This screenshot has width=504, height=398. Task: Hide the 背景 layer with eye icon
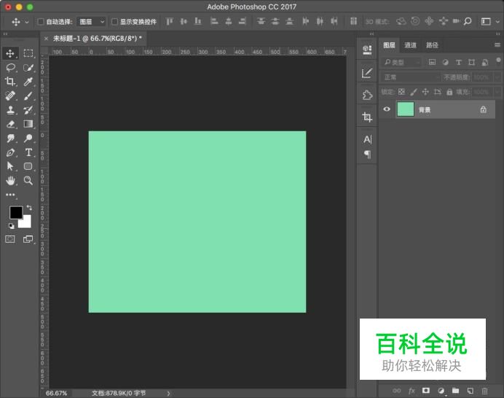(x=387, y=109)
